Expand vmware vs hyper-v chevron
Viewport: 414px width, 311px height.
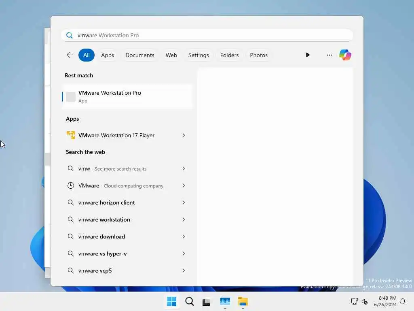184,253
